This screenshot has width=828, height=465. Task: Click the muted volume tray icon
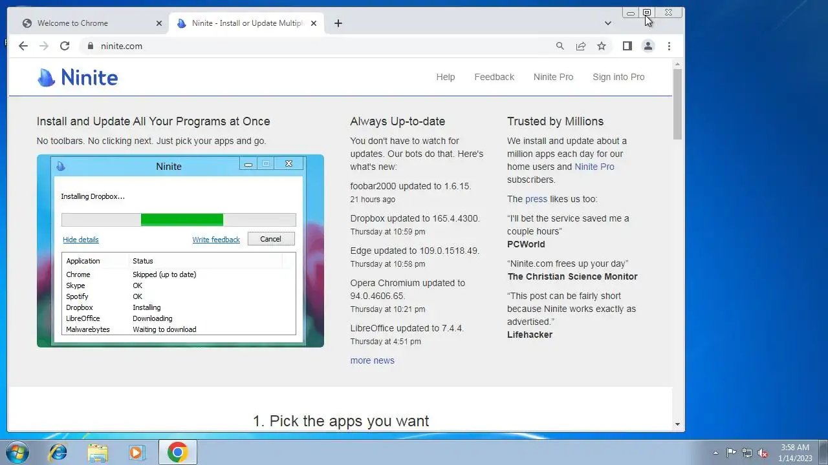click(763, 453)
